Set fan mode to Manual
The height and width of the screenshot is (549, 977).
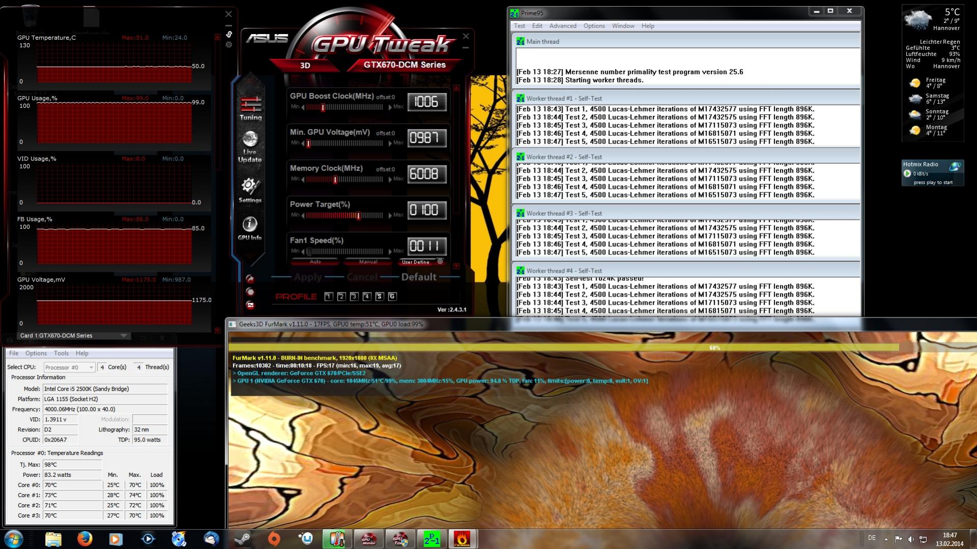coord(368,262)
